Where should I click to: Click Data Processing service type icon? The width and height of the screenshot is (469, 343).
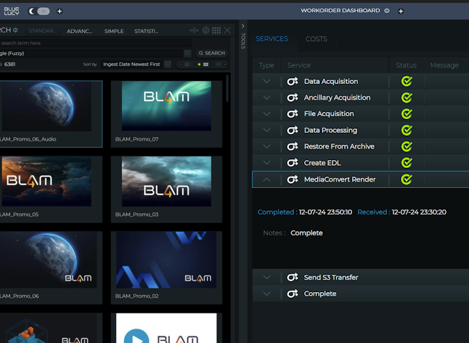pyautogui.click(x=293, y=130)
